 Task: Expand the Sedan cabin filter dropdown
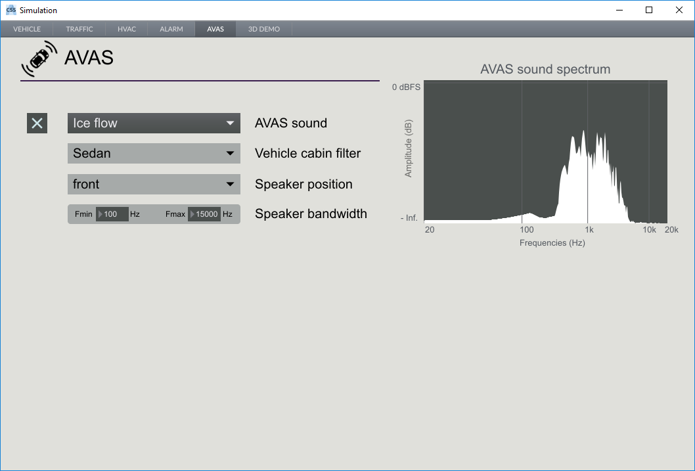click(154, 153)
